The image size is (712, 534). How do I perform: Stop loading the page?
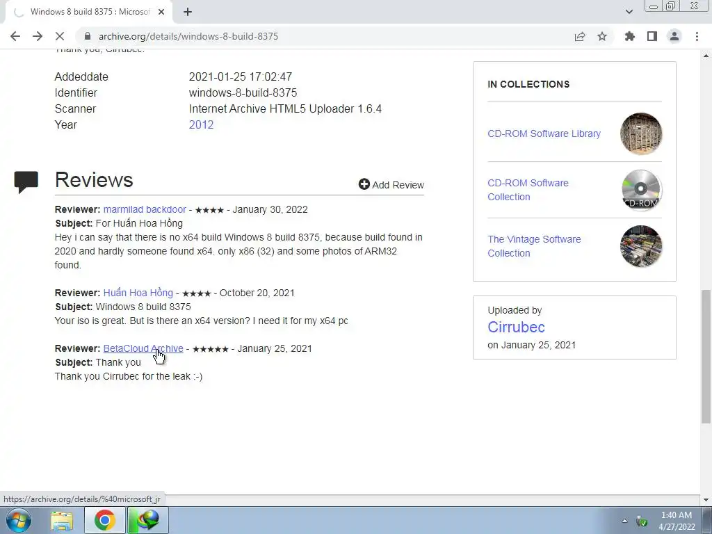coord(60,36)
